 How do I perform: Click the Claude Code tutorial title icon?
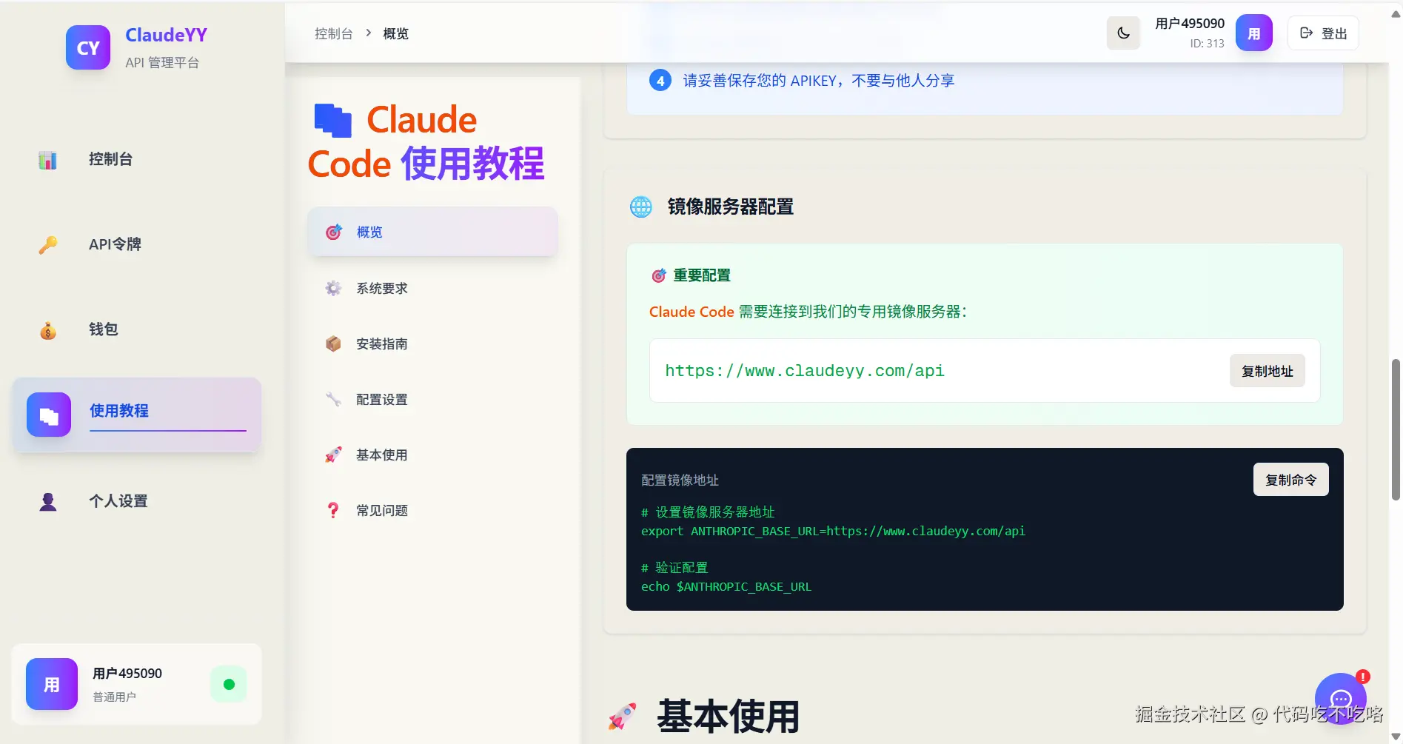tap(333, 120)
